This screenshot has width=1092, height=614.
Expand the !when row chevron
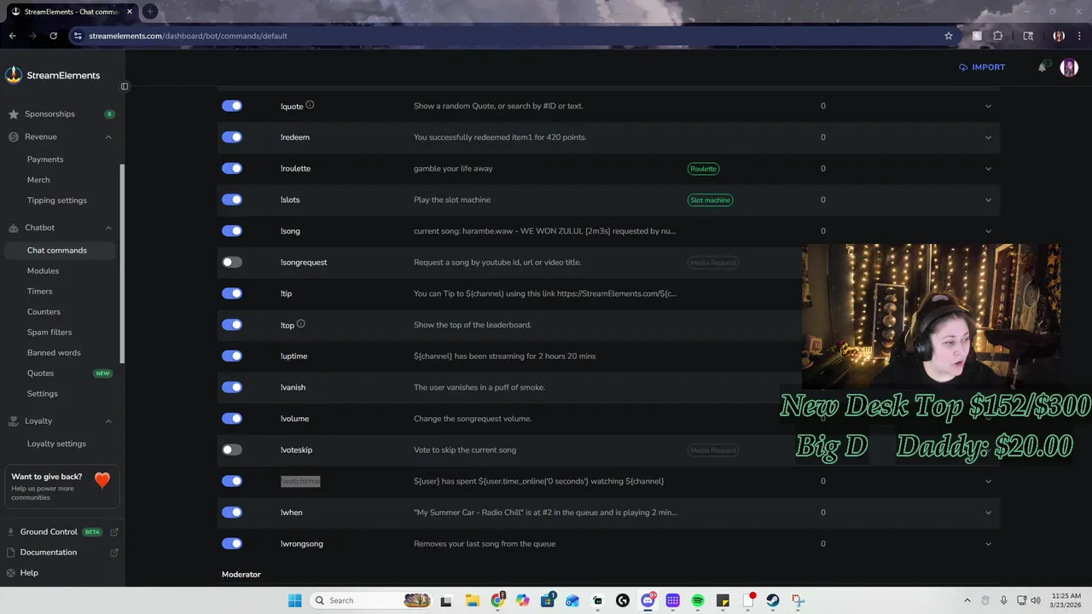pyautogui.click(x=988, y=513)
